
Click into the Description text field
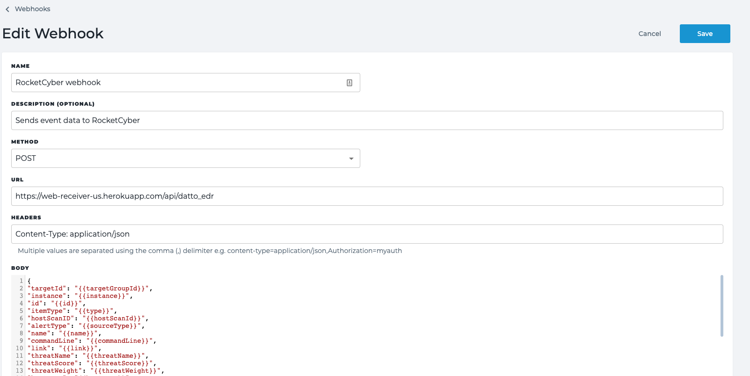367,121
